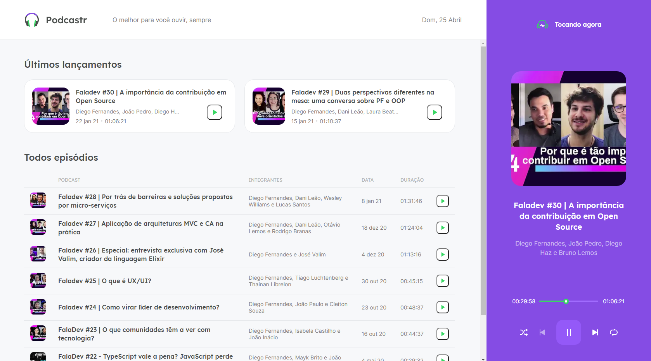Play episode Faladev #24 in the list

[x=443, y=307]
